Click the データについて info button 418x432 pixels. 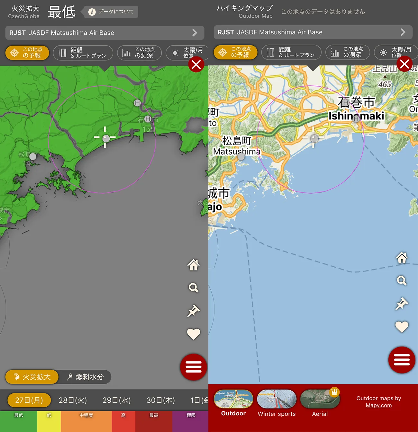coord(111,12)
